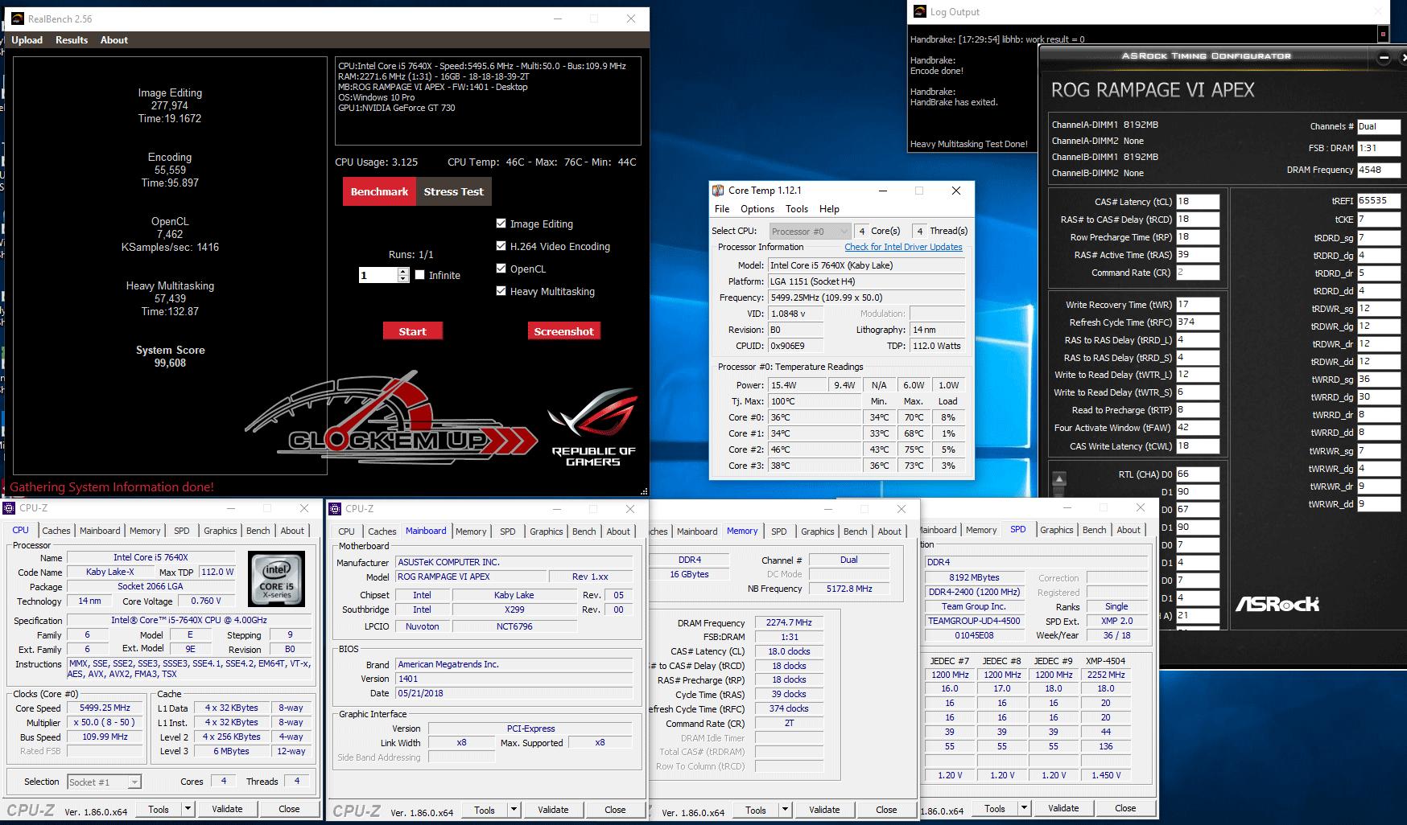Click the Republic of Gamers logo
1407x825 pixels.
pyautogui.click(x=593, y=427)
